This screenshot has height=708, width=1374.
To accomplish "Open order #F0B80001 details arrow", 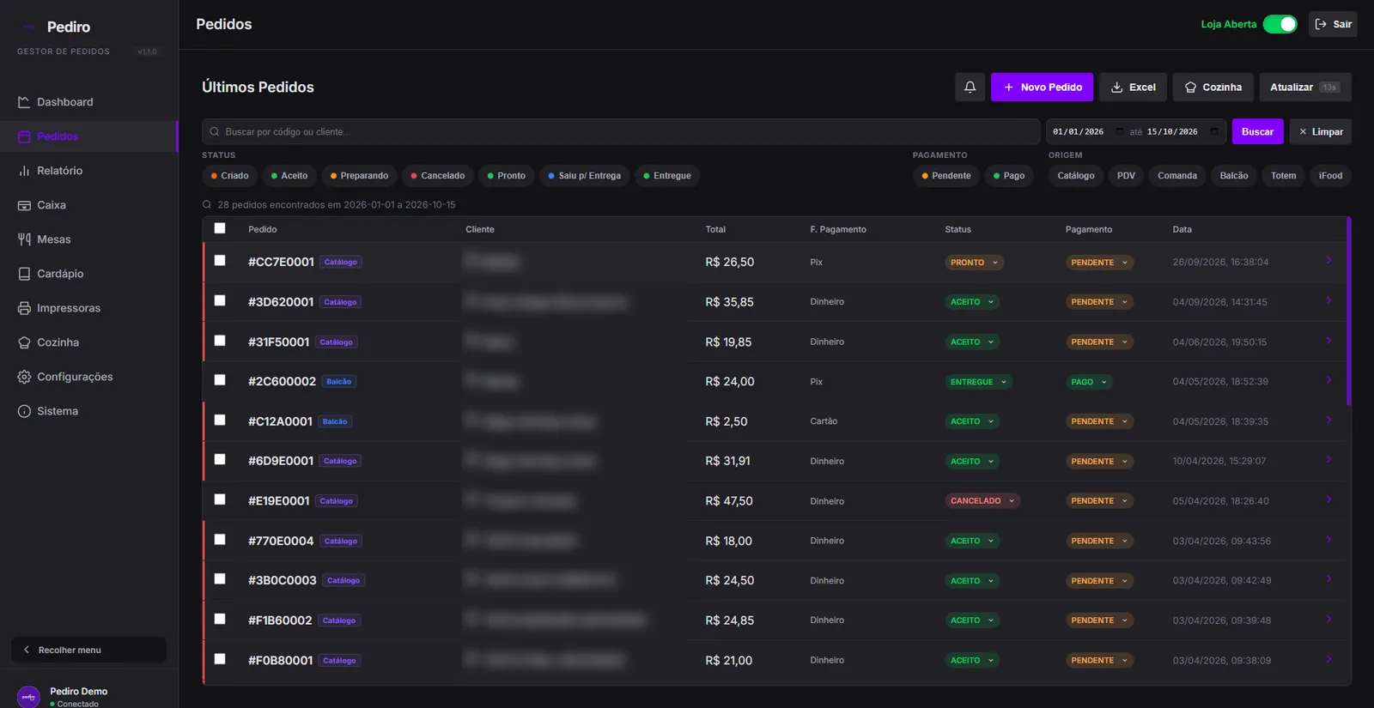I will [x=1328, y=659].
